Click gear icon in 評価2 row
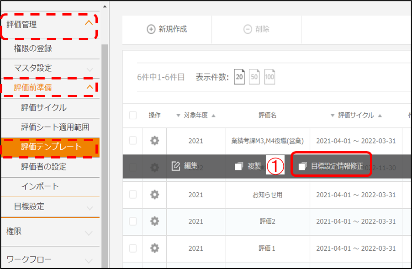The image size is (412, 269). point(155,222)
